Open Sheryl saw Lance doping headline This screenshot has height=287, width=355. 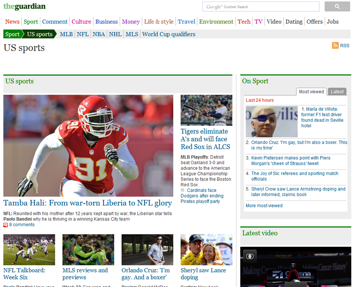[x=203, y=273]
